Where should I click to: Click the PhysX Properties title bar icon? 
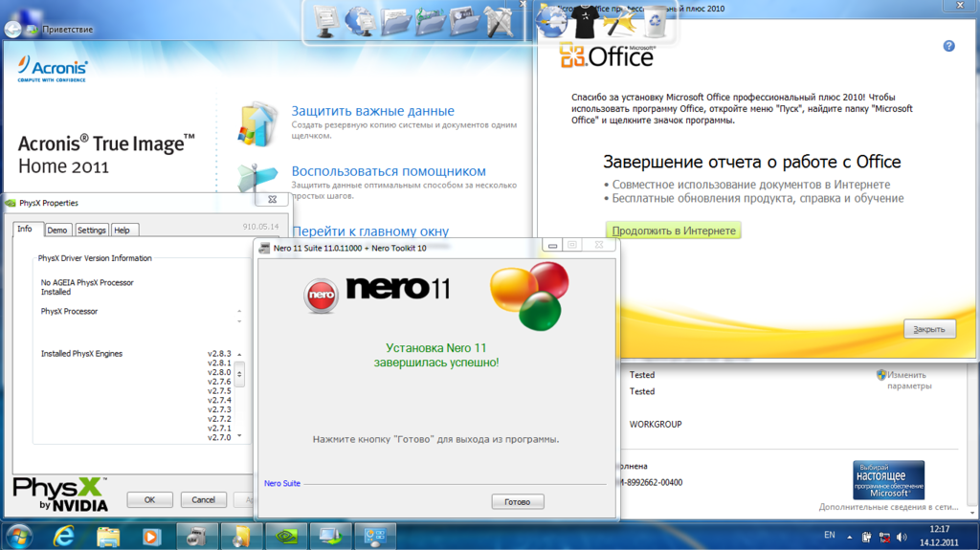(11, 203)
